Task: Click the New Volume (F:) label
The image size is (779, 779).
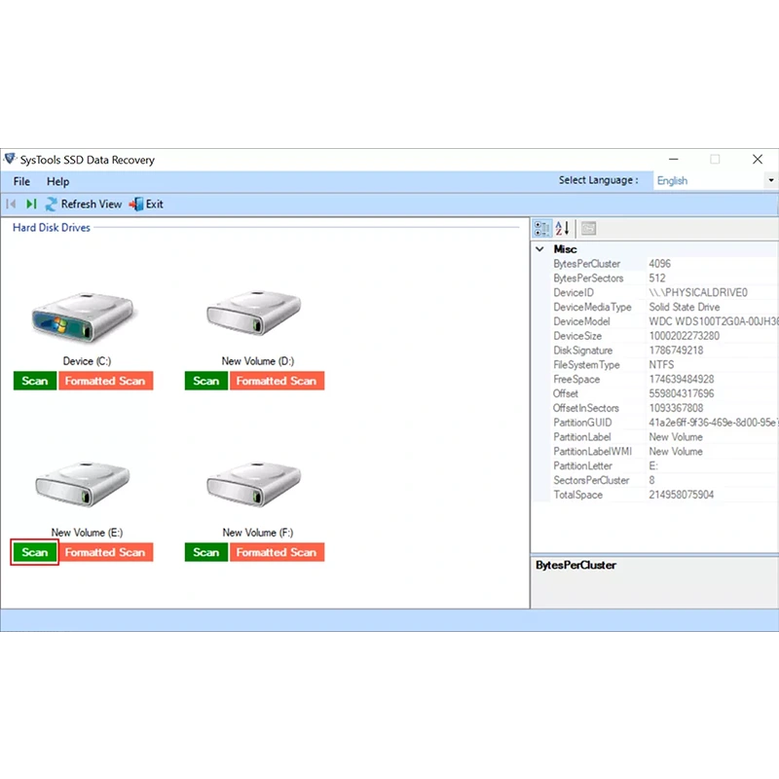Action: point(258,533)
